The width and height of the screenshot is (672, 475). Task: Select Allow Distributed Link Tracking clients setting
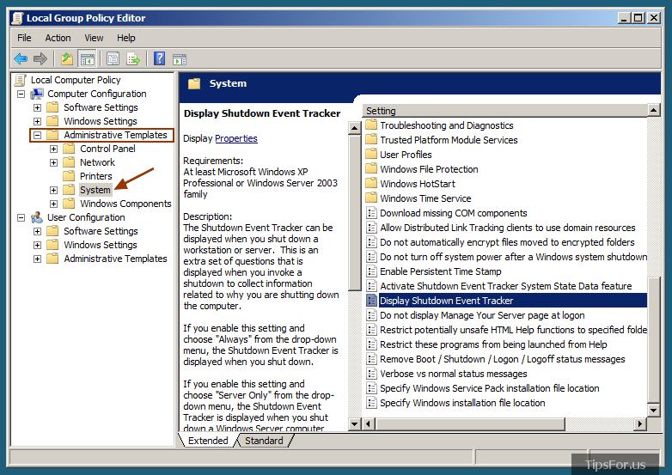(x=505, y=228)
